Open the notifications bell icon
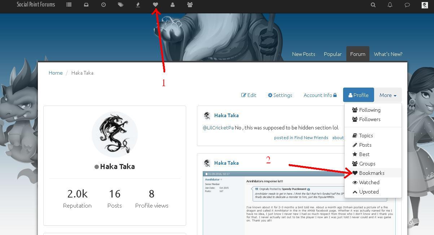 390,5
